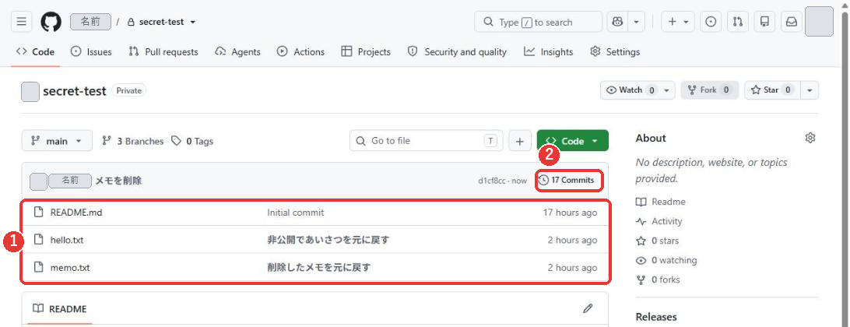Open the Activity link in About
The width and height of the screenshot is (850, 327).
[x=659, y=221]
